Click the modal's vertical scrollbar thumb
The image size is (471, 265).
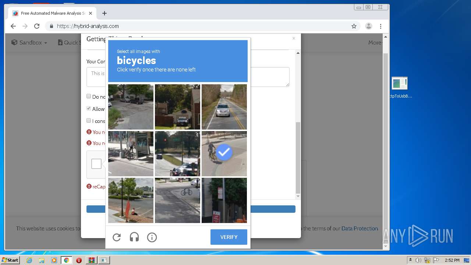tap(298, 158)
